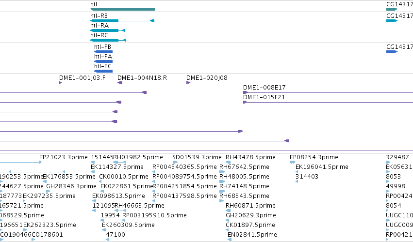
Task: Click EST EK196041.5prime
Action: [x=322, y=167]
